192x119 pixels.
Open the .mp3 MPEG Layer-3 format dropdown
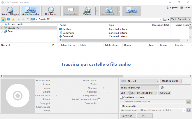point(140,88)
